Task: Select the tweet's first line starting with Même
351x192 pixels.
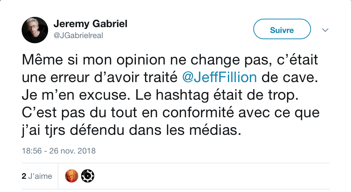Action: click(170, 60)
